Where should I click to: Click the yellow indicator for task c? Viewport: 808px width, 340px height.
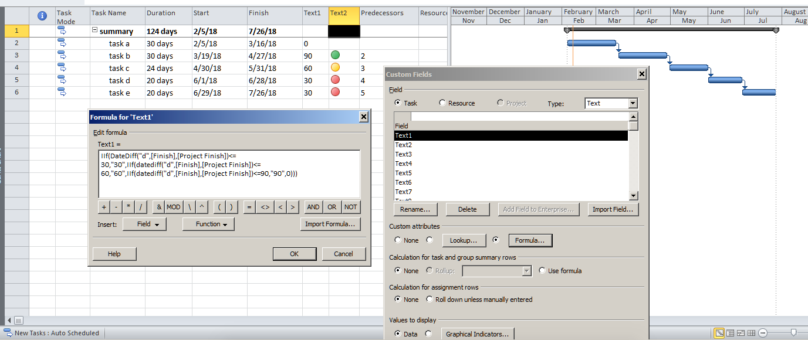(x=335, y=67)
